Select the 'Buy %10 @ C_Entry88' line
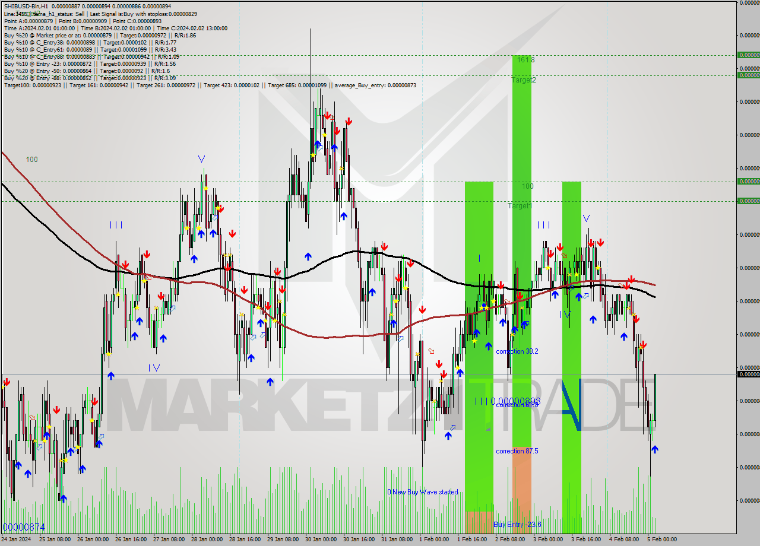The image size is (760, 546). tap(91, 56)
